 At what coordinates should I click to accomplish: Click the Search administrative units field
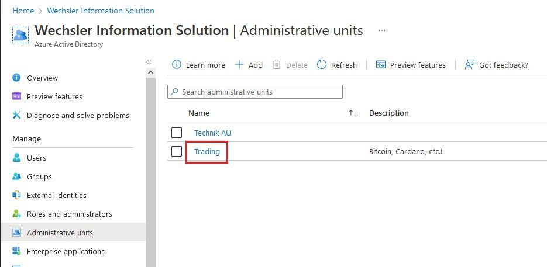pyautogui.click(x=255, y=92)
